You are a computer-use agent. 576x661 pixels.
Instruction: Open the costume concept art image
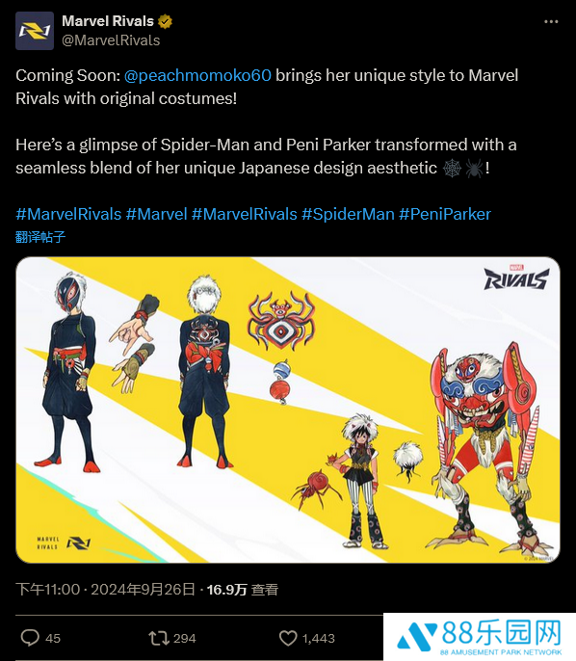[288, 410]
